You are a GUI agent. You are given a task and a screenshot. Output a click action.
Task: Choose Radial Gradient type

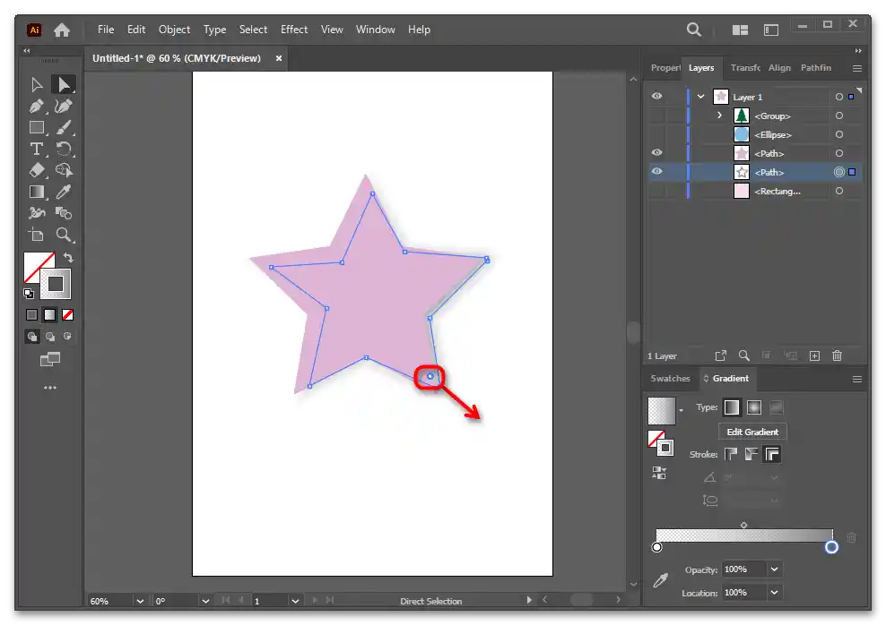tap(754, 407)
